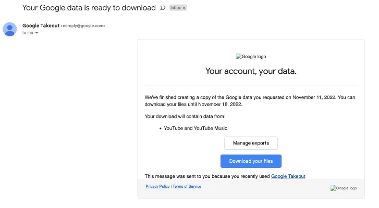This screenshot has height=208, width=379.
Task: Open the Terms of Service link
Action: tap(187, 186)
